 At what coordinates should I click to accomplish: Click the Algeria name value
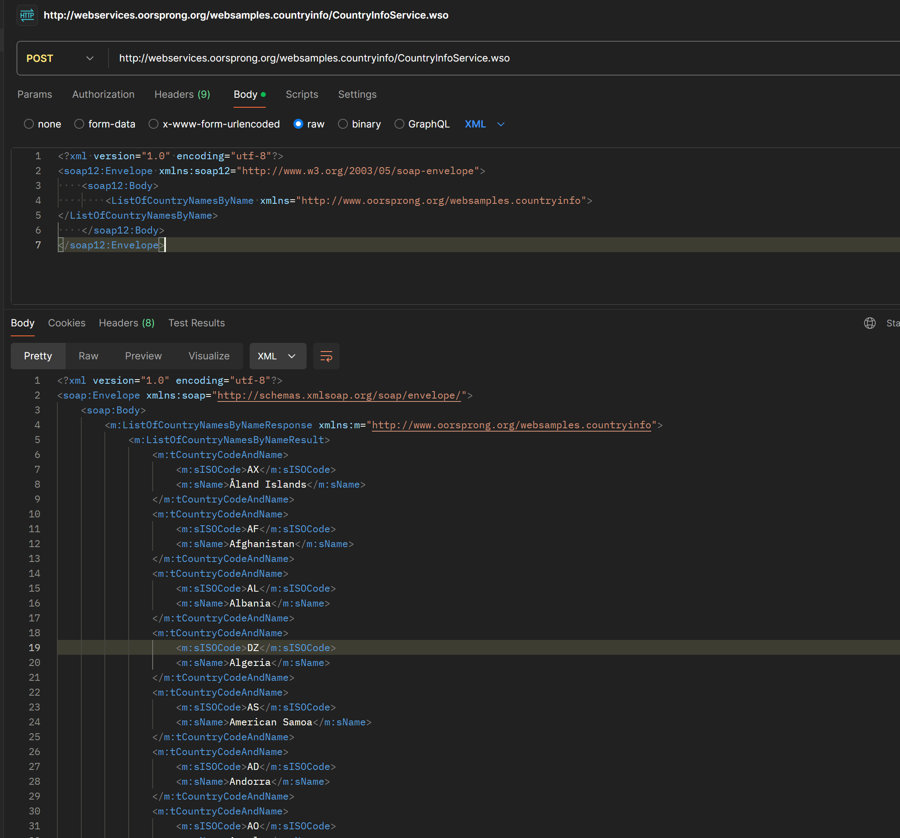250,663
